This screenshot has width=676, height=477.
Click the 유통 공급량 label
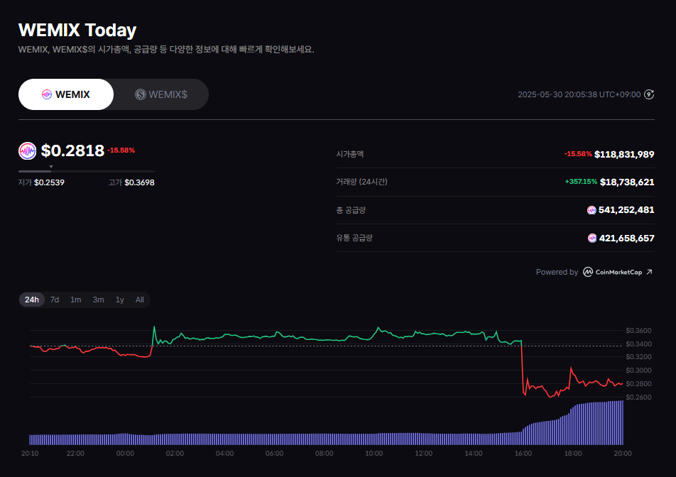point(354,238)
